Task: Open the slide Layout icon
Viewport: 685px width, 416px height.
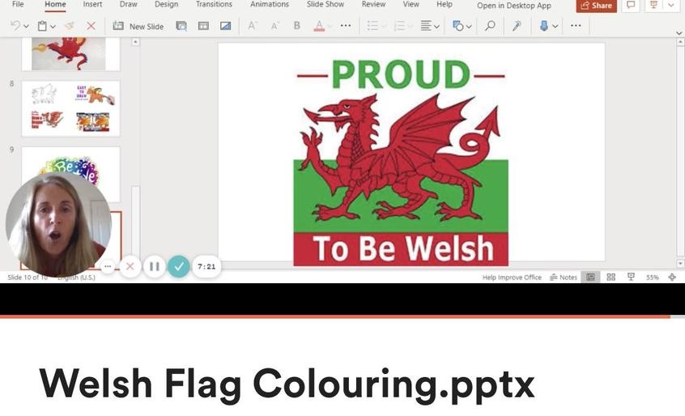Action: point(203,26)
